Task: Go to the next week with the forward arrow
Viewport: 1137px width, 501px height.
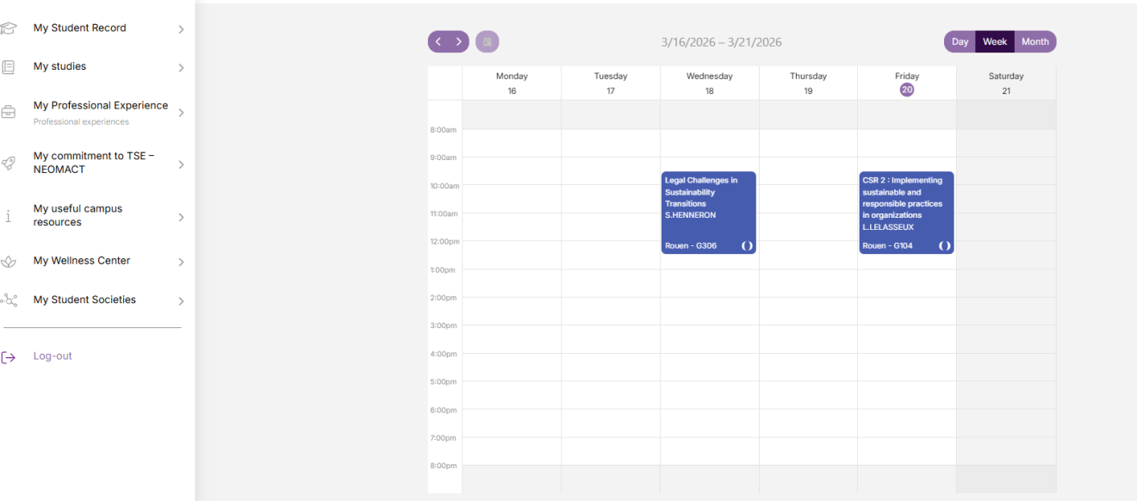Action: coord(458,41)
